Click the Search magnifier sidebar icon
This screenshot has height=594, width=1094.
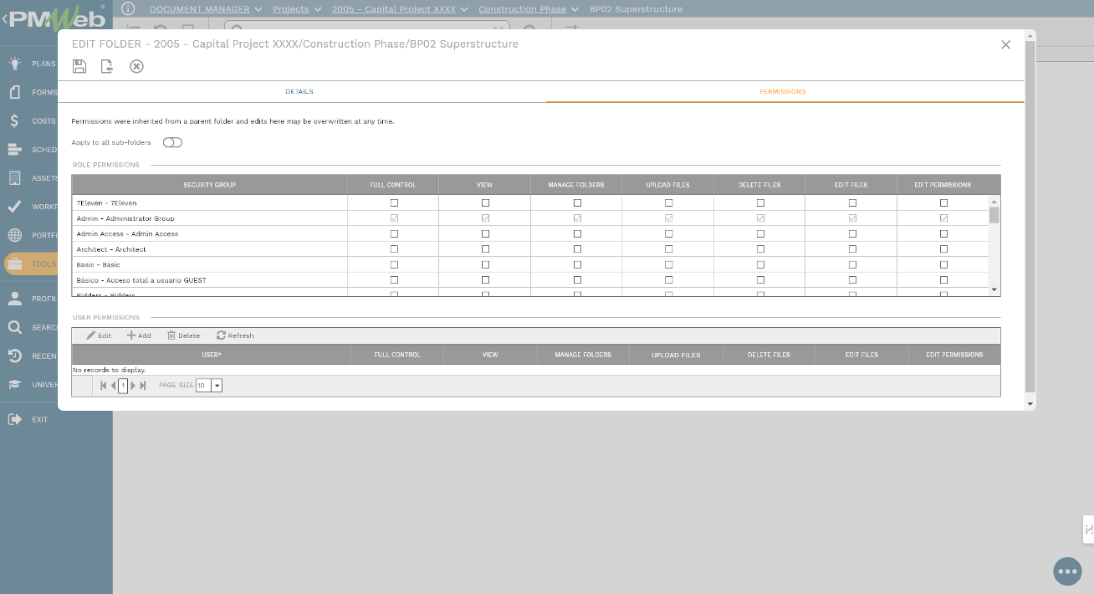click(x=15, y=327)
